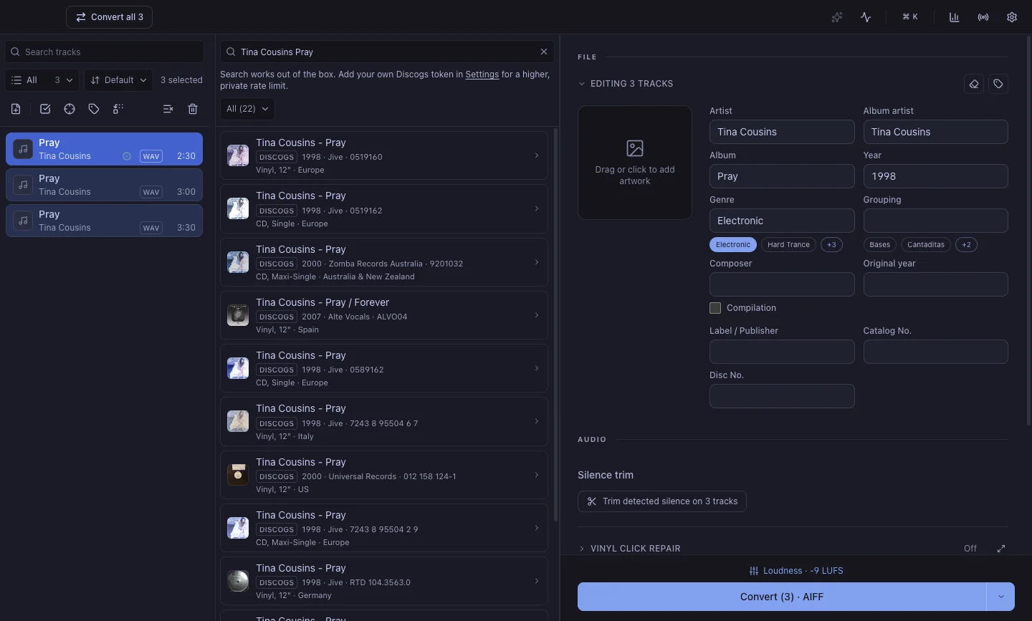Click the Album field containing Pray
The height and width of the screenshot is (621, 1032).
tap(782, 176)
